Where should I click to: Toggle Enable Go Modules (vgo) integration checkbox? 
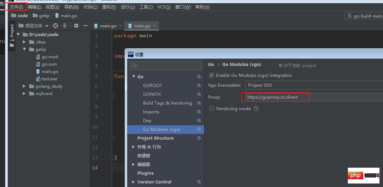(x=212, y=75)
